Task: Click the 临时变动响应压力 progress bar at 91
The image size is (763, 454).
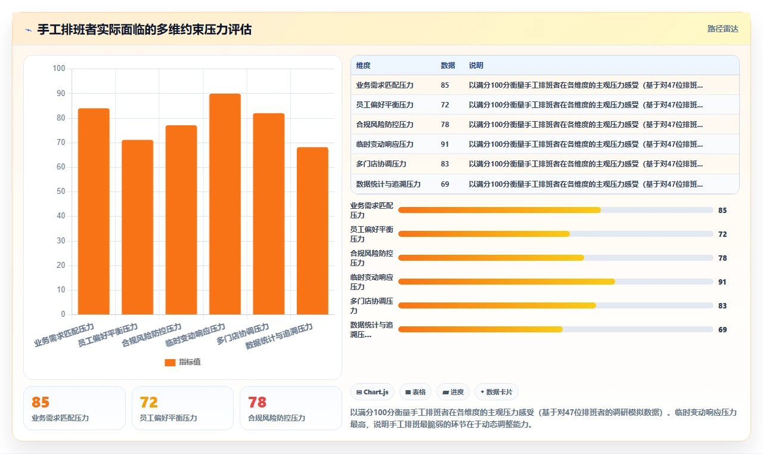Action: click(x=556, y=282)
